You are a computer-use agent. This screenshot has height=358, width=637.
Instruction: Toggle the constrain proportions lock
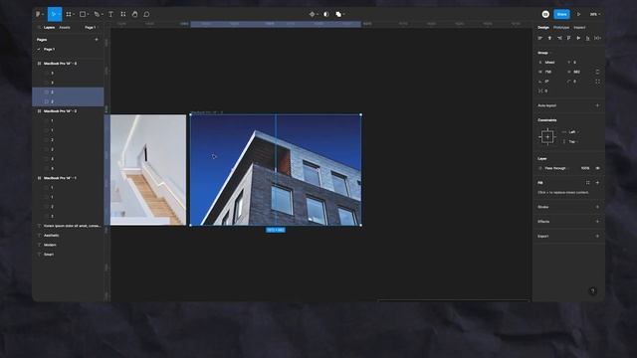(x=597, y=72)
